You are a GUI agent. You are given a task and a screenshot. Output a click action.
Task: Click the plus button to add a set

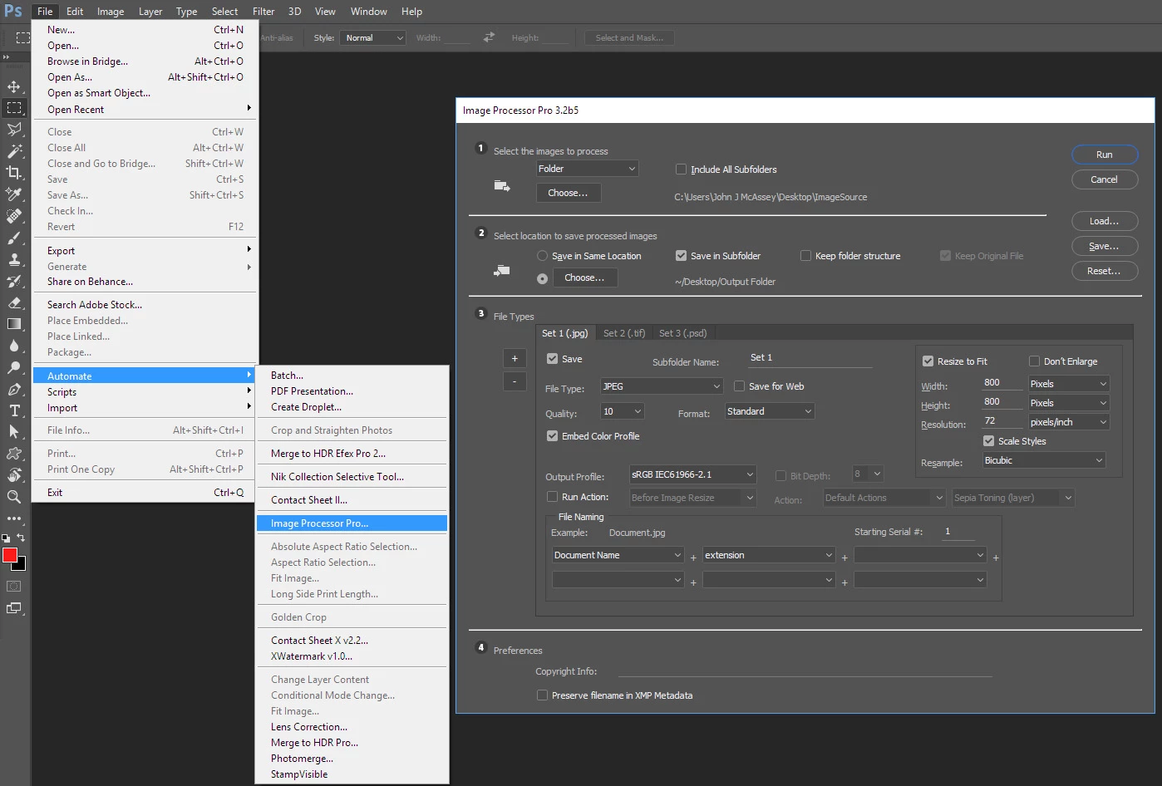tap(515, 358)
